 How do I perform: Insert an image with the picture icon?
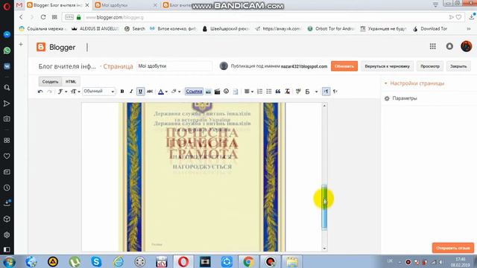tap(209, 92)
